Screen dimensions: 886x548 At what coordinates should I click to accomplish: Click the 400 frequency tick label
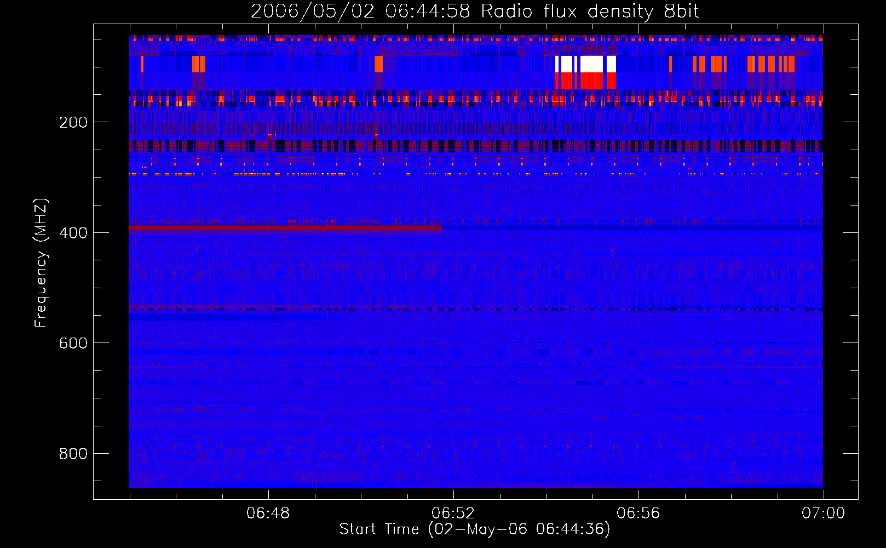[x=73, y=233]
